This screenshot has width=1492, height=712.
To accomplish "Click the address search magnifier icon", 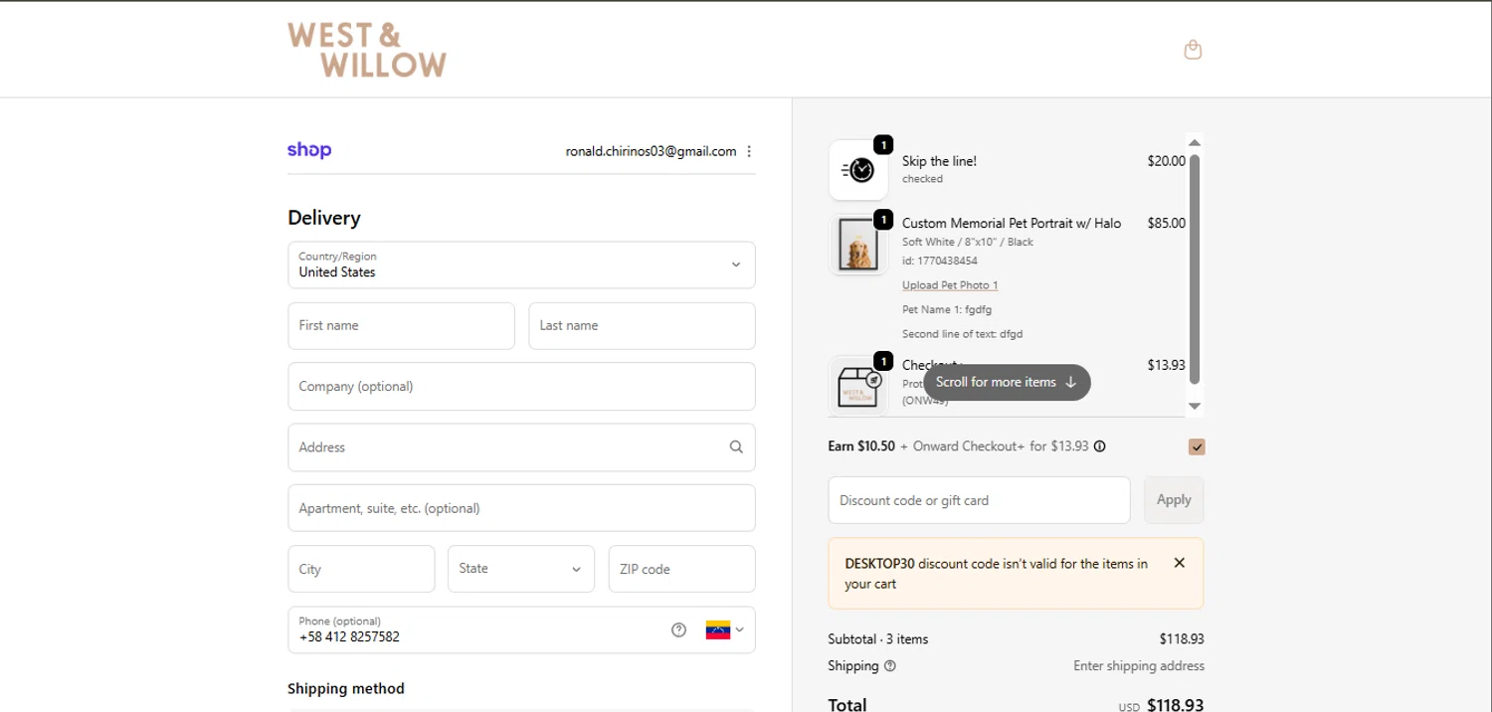I will coord(736,447).
